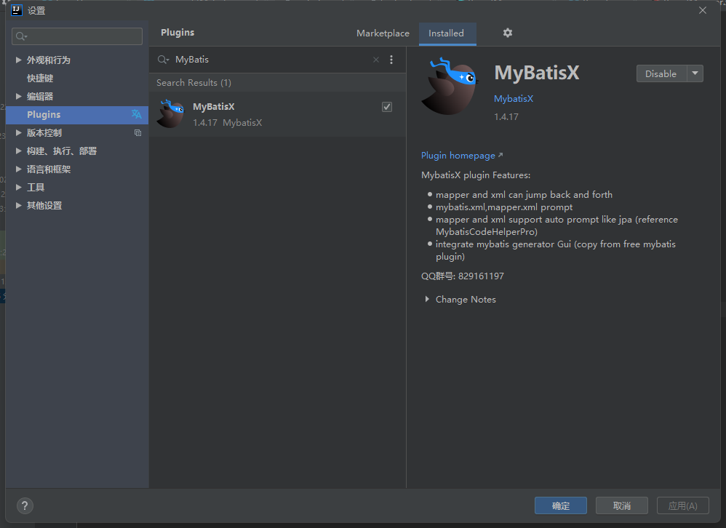Confirm with the 确定 button
Image resolution: width=726 pixels, height=528 pixels.
561,505
